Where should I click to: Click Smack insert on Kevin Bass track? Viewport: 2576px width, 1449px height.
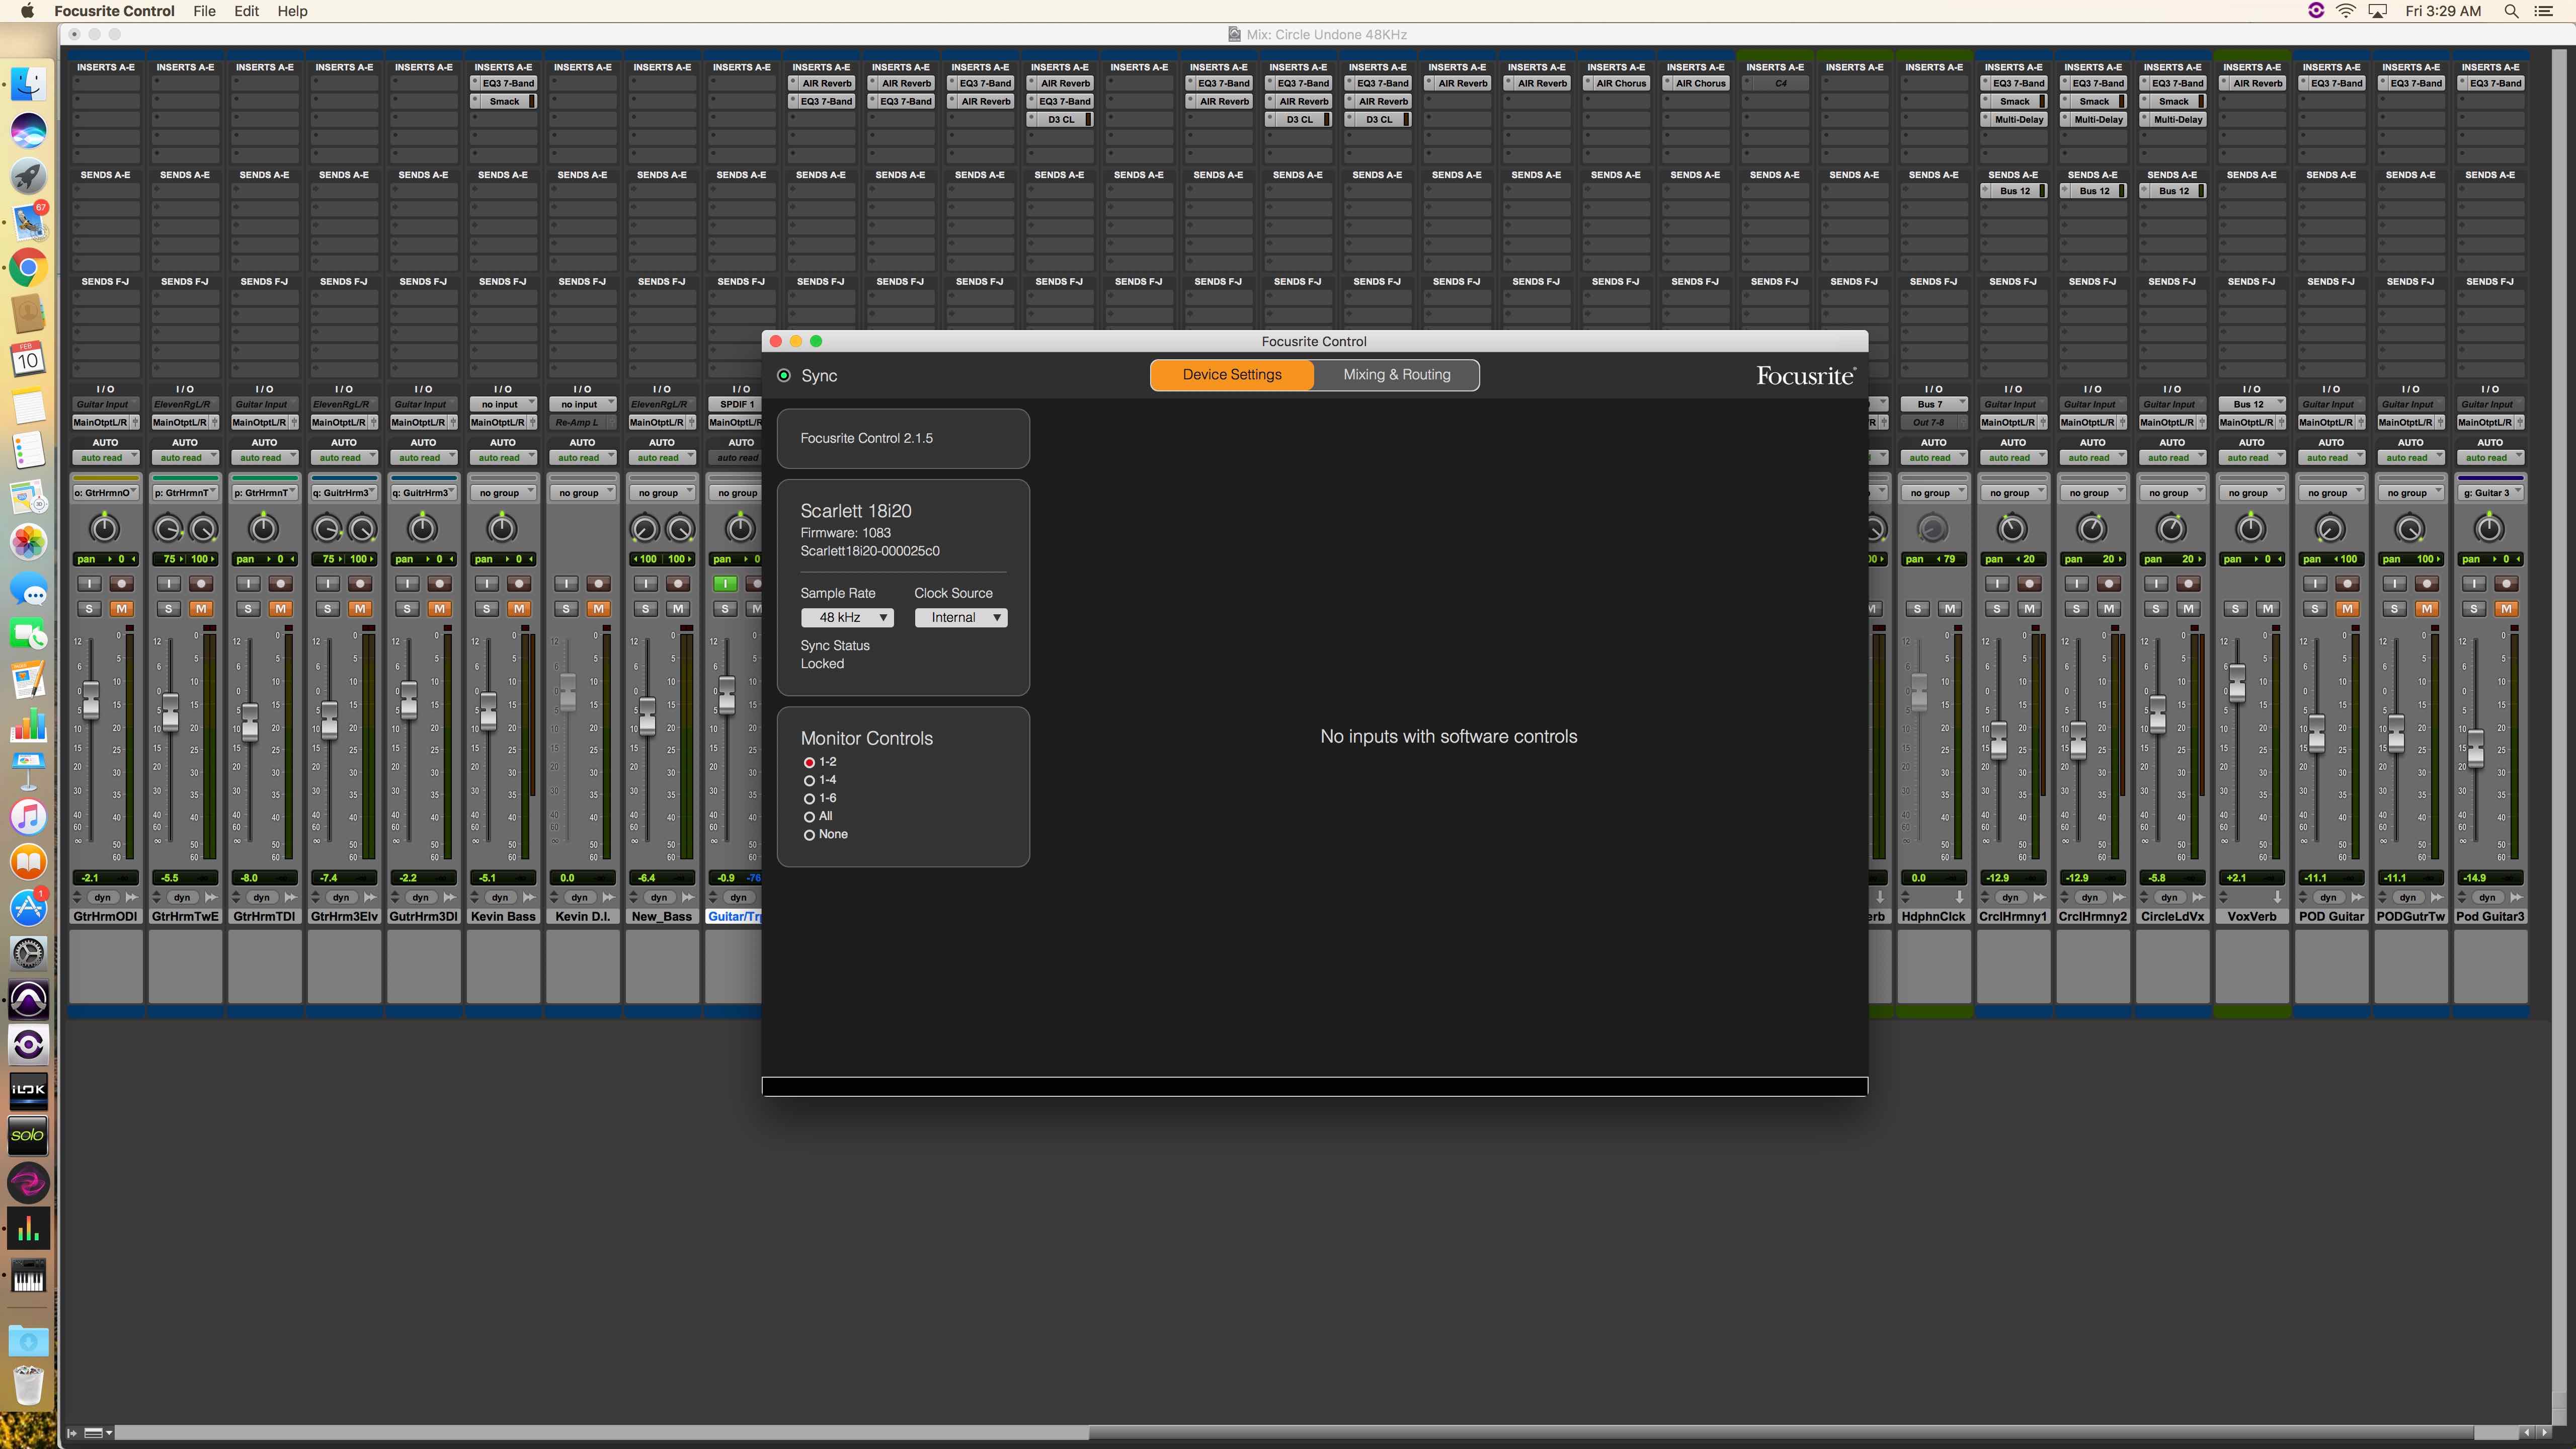coord(504,101)
